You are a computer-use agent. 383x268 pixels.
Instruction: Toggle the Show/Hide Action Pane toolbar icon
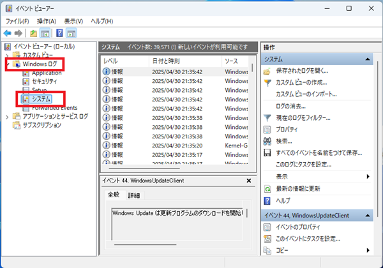click(71, 33)
